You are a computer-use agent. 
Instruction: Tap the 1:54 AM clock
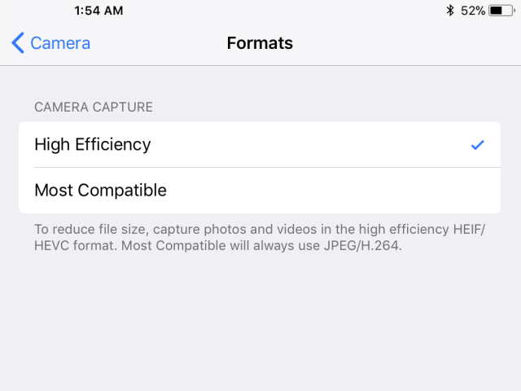99,11
